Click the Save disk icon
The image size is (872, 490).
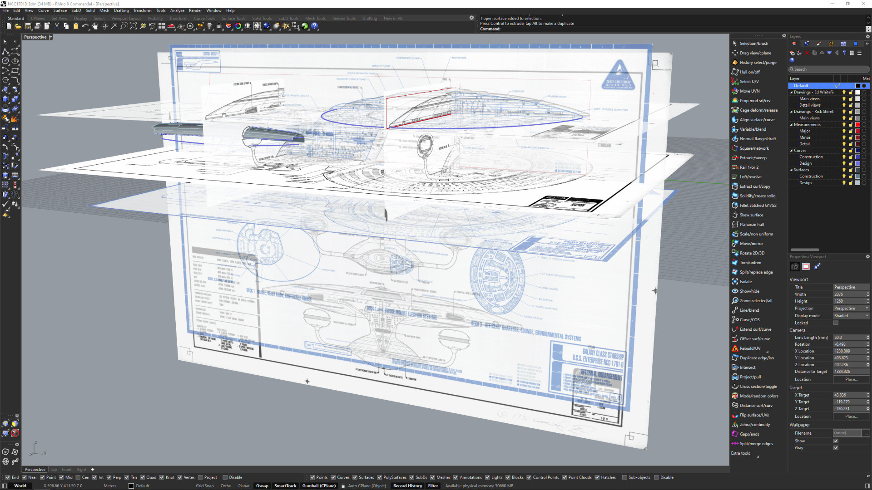click(28, 26)
